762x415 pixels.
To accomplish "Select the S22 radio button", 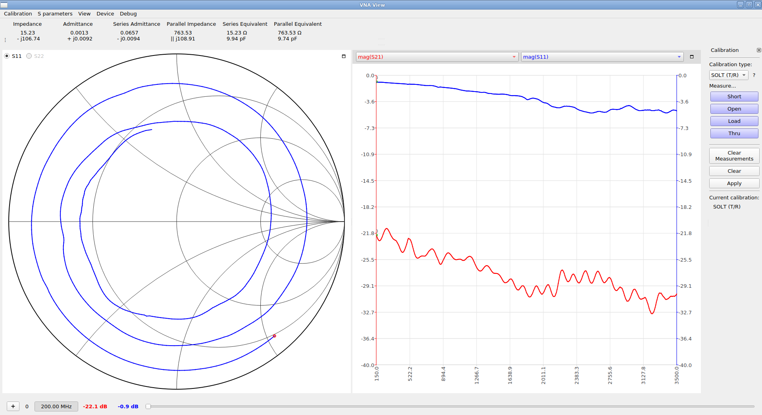I will [29, 56].
